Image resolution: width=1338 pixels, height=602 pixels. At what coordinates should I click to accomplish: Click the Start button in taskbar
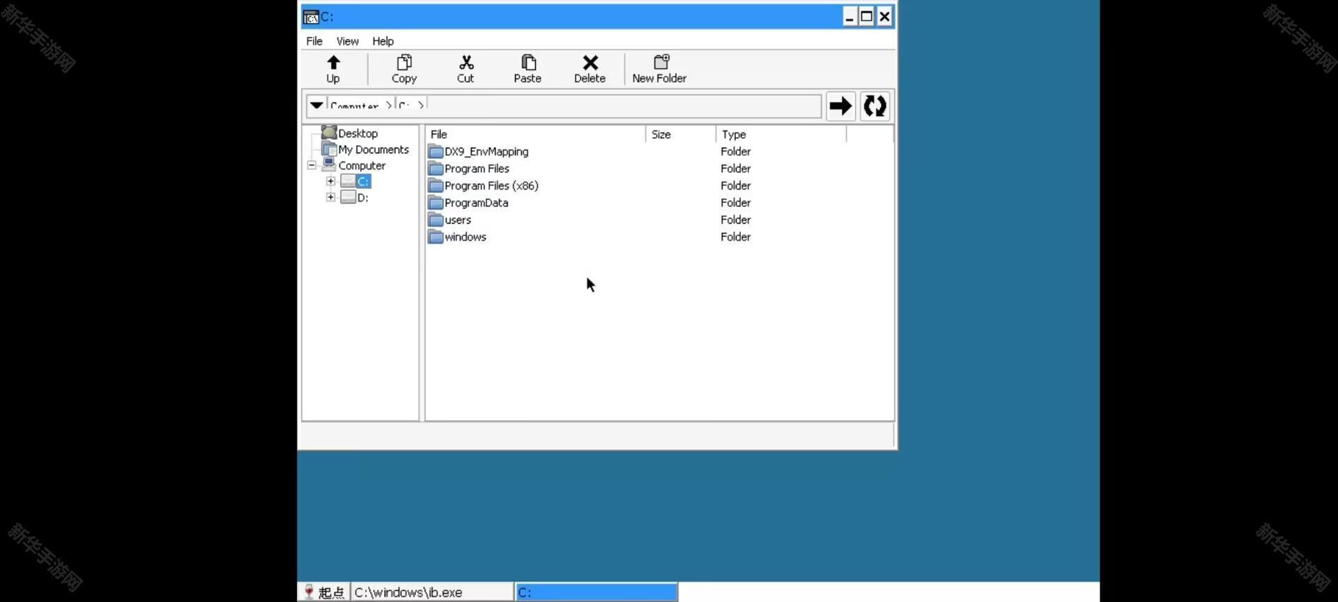[x=324, y=592]
